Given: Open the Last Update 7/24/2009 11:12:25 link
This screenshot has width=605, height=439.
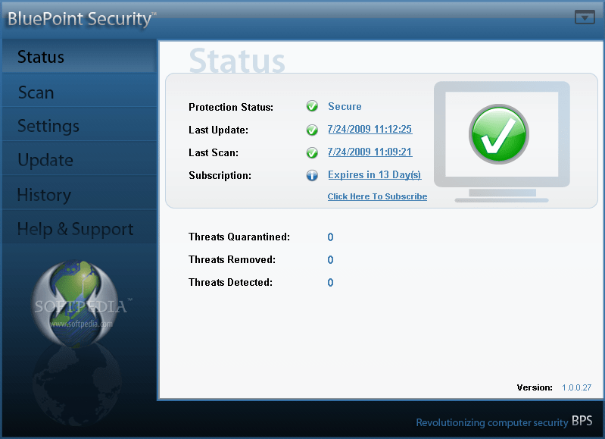Looking at the screenshot, I should click(370, 129).
